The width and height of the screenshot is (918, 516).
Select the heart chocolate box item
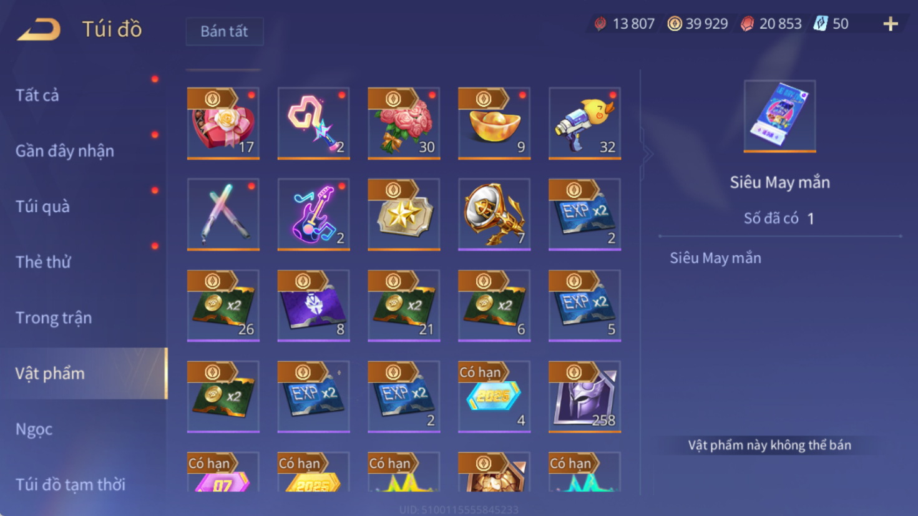(x=223, y=123)
